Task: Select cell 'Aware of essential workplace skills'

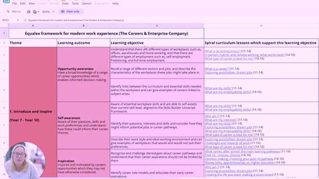Action: click(x=157, y=108)
